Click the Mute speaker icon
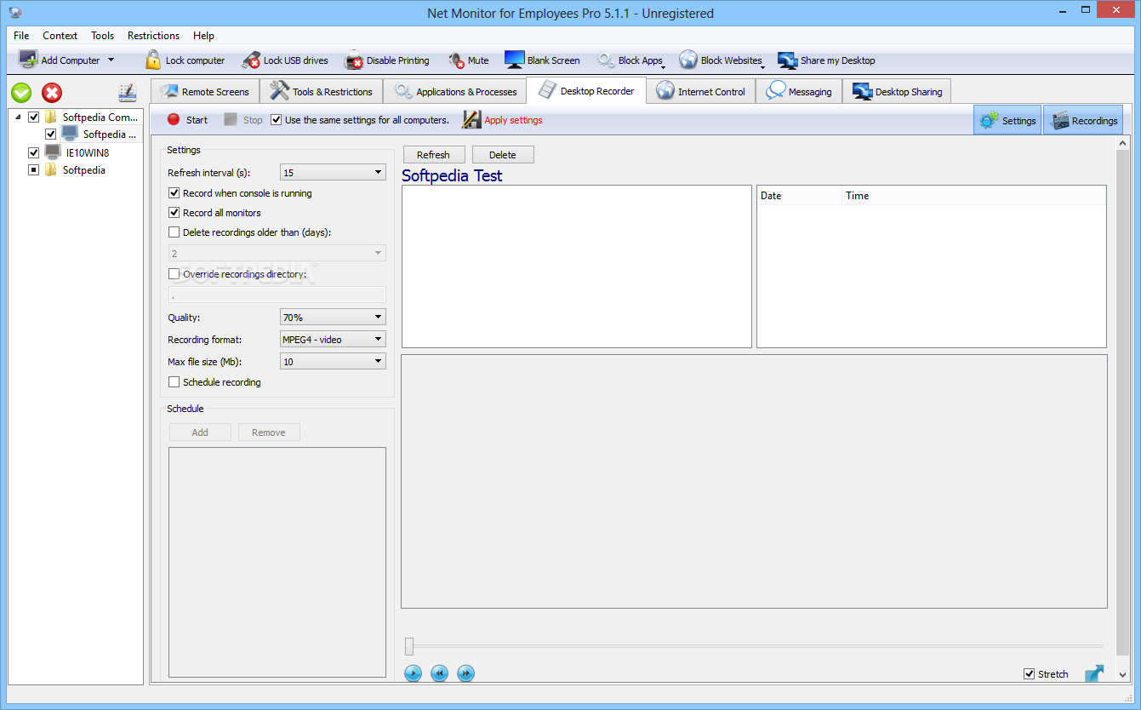Viewport: 1141px width, 710px height. [x=457, y=60]
